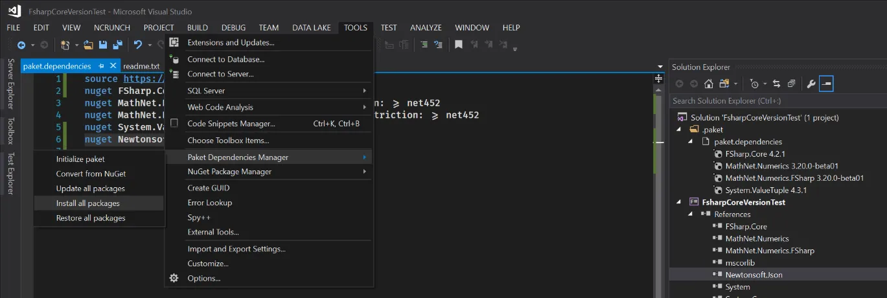The height and width of the screenshot is (298, 887).
Task: Click the Search Solution Explorer field
Action: pos(776,100)
